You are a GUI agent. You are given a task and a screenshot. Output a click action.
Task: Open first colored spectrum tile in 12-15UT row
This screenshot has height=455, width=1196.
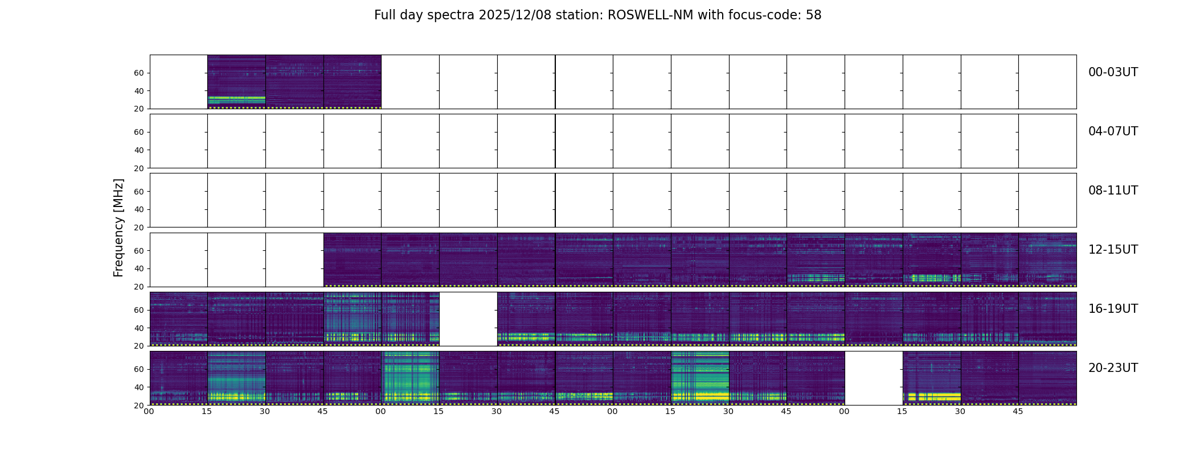(x=353, y=260)
